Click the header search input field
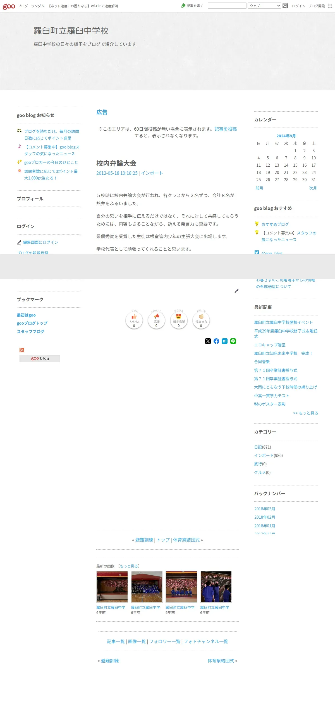 click(x=227, y=6)
